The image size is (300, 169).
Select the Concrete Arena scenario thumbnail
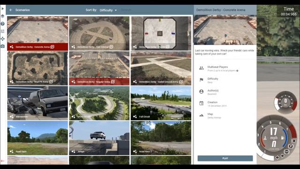(x=37, y=33)
